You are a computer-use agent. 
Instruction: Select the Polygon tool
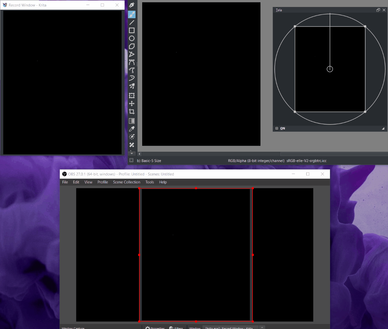(132, 46)
